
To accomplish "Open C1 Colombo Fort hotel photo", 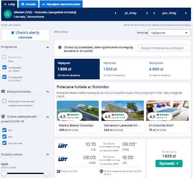I will [x=167, y=111].
